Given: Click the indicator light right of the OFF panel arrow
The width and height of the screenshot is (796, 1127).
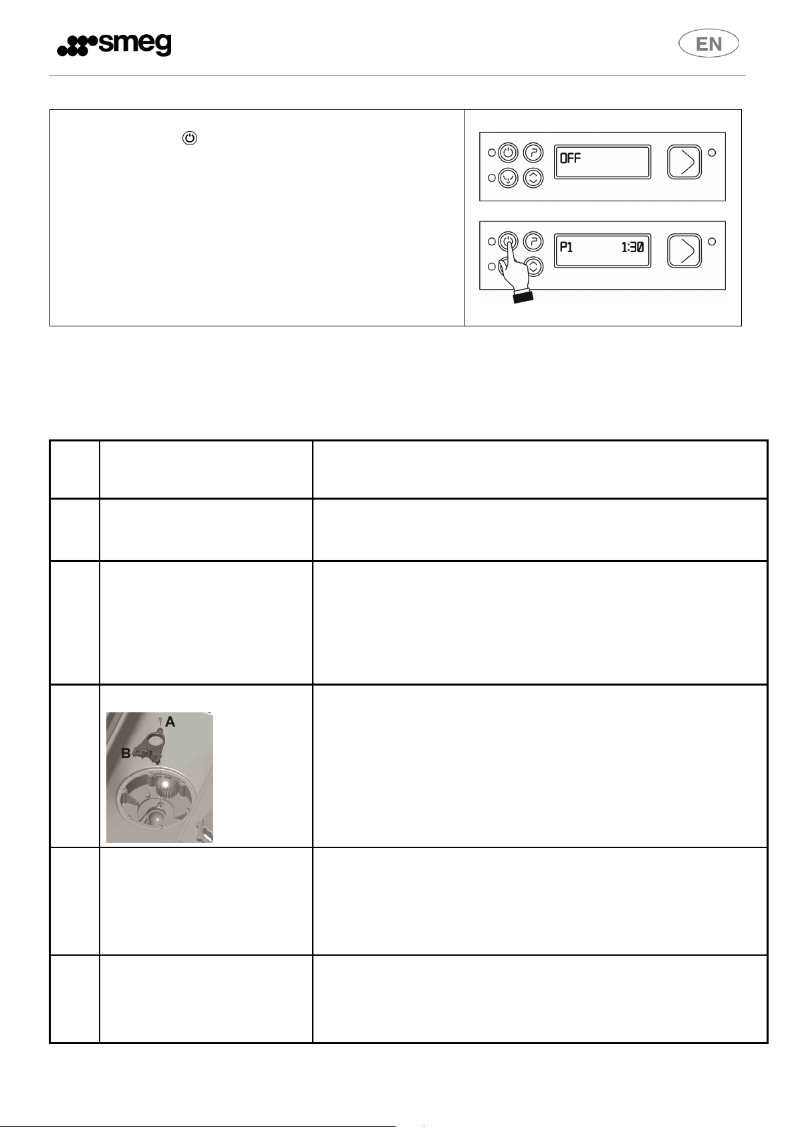Looking at the screenshot, I should click(712, 153).
